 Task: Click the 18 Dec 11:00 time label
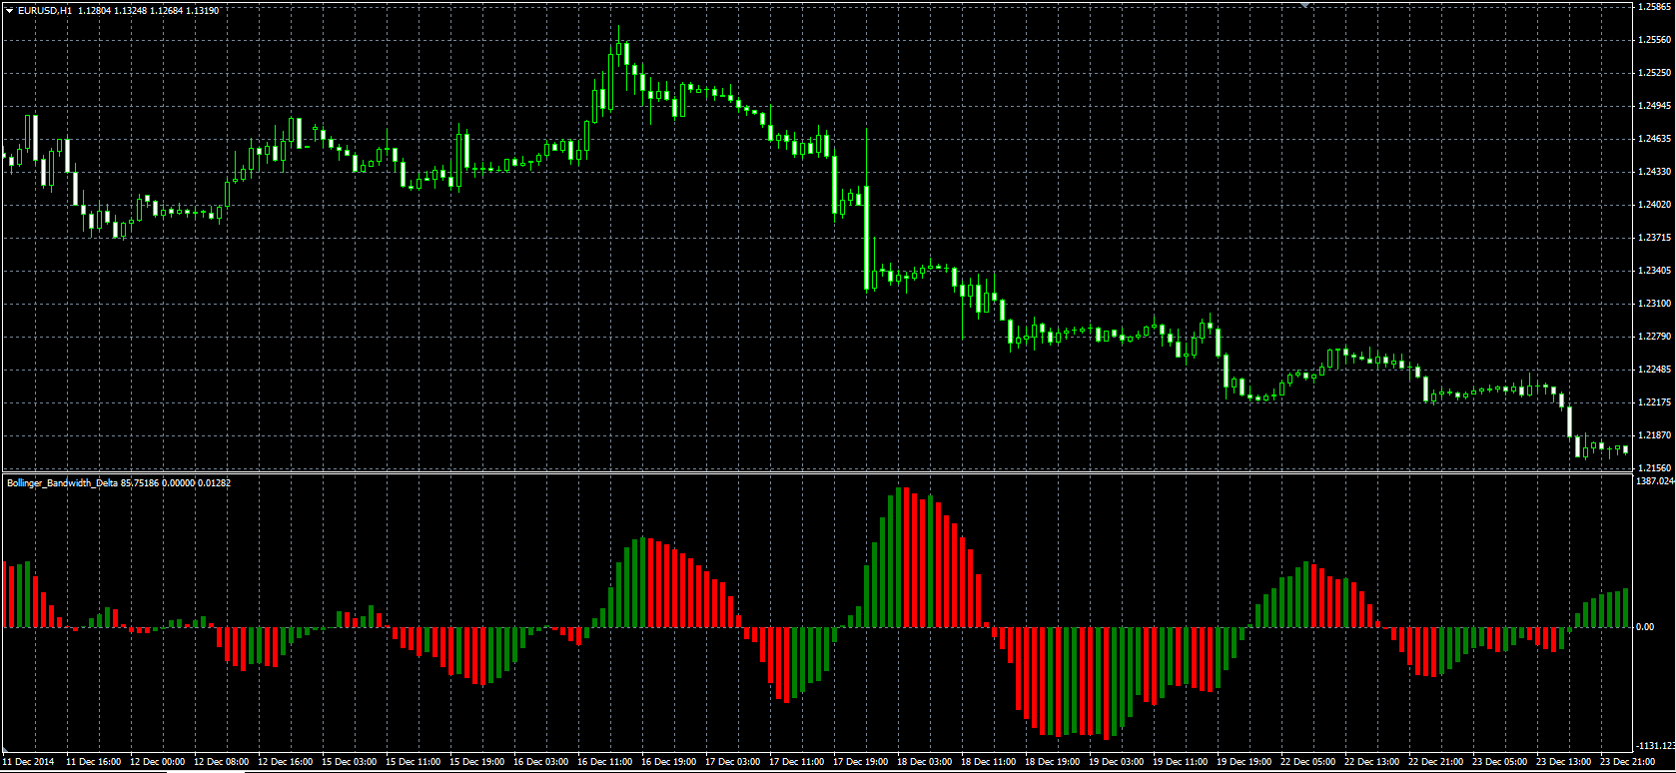tap(989, 762)
